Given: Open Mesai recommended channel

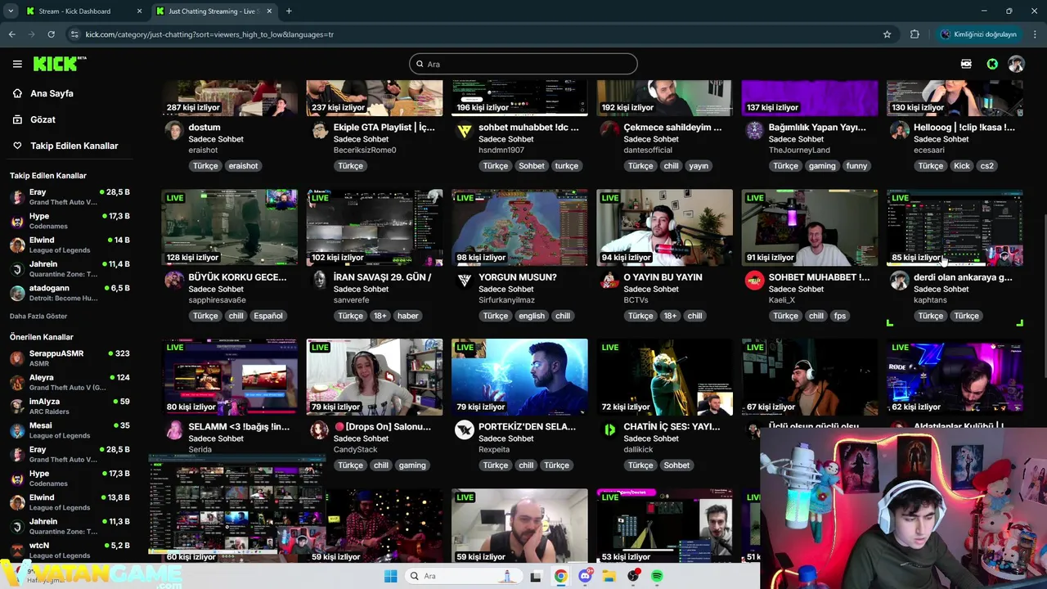Looking at the screenshot, I should [x=70, y=430].
